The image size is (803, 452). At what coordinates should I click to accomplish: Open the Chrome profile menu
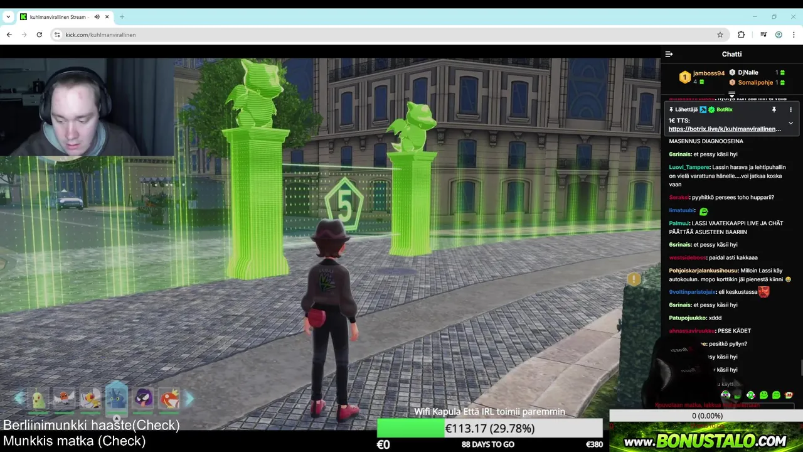click(x=779, y=35)
